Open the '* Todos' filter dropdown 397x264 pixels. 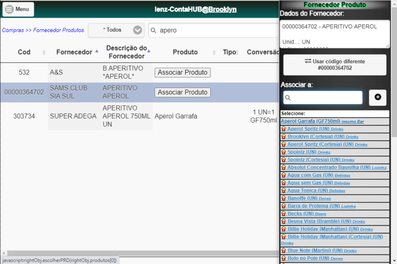[x=116, y=30]
